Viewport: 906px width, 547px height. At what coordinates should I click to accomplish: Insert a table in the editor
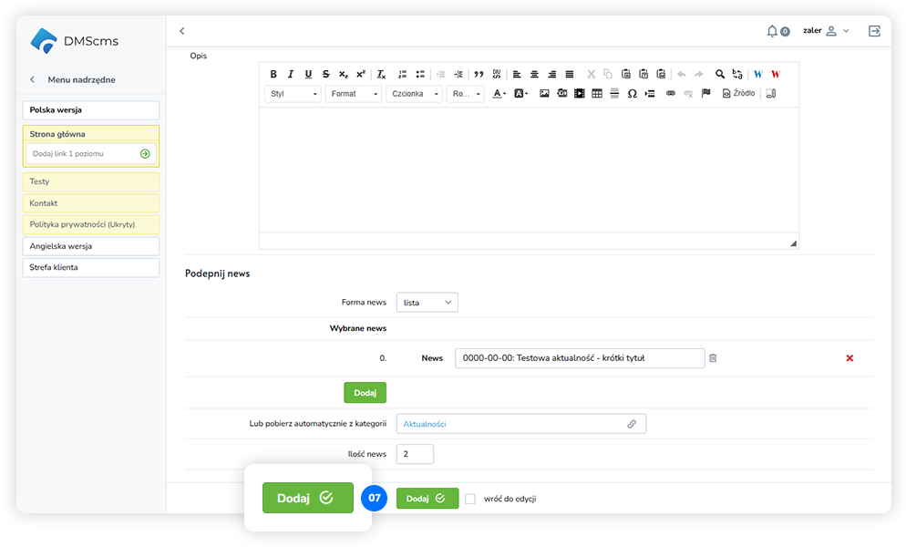[x=597, y=94]
